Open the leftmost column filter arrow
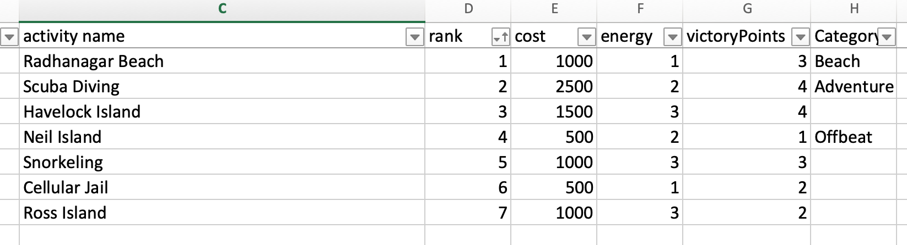 (9, 37)
